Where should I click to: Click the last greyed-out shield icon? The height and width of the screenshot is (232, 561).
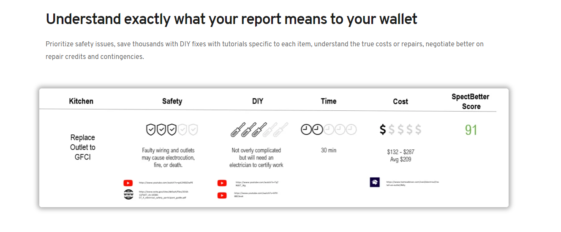(193, 130)
